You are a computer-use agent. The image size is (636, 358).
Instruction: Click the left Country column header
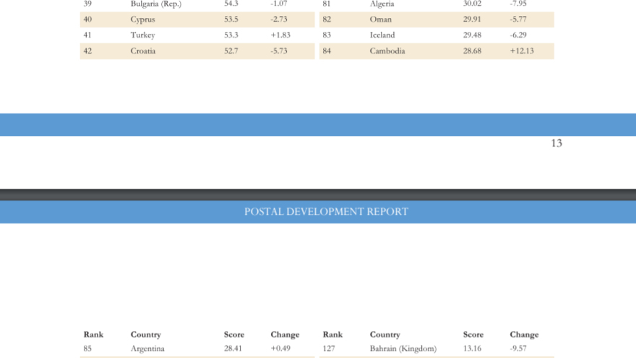coord(145,335)
